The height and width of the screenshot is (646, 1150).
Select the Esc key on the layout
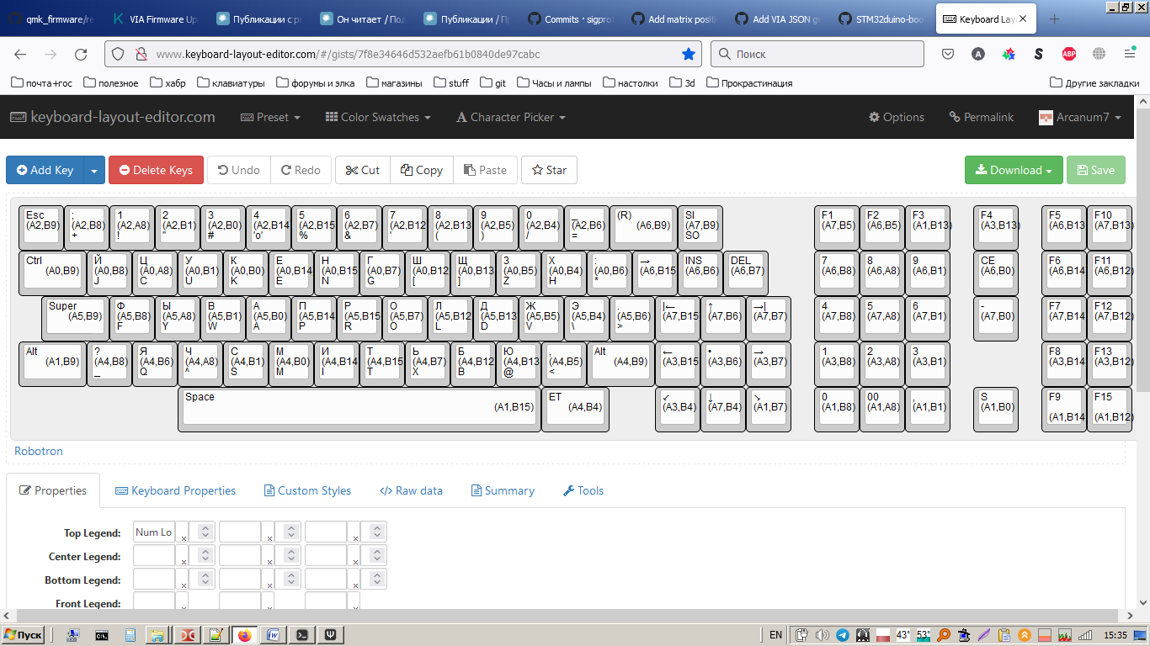pyautogui.click(x=40, y=227)
